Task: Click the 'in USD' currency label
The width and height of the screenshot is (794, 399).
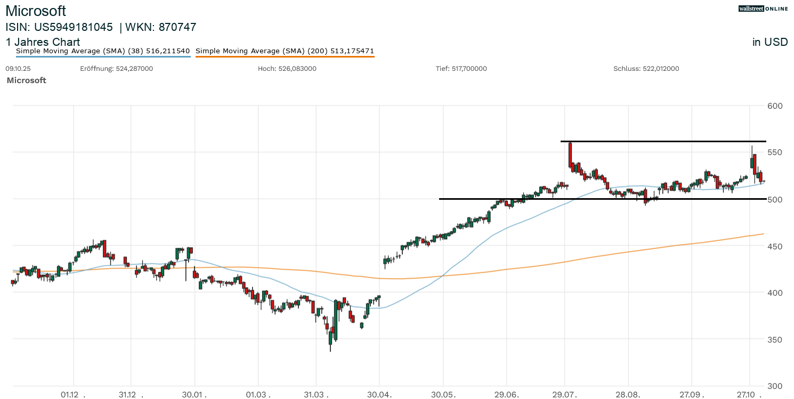Action: coord(770,42)
